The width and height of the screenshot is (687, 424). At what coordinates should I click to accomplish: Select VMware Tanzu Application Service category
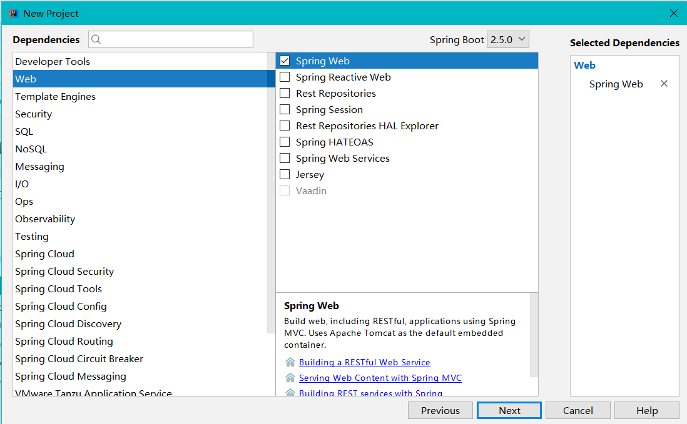click(x=140, y=392)
